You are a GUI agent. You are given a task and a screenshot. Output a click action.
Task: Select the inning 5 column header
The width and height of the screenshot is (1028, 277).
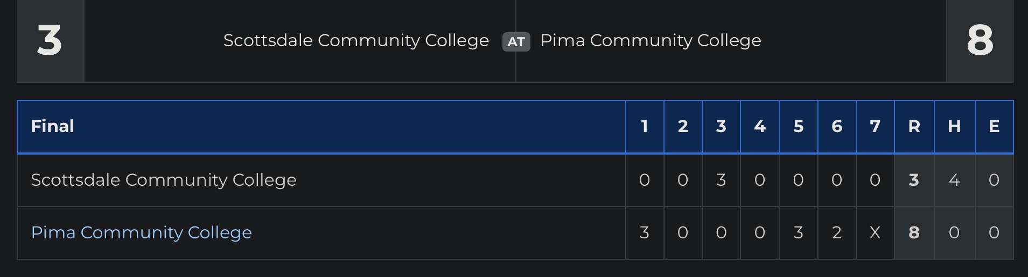[x=798, y=126]
